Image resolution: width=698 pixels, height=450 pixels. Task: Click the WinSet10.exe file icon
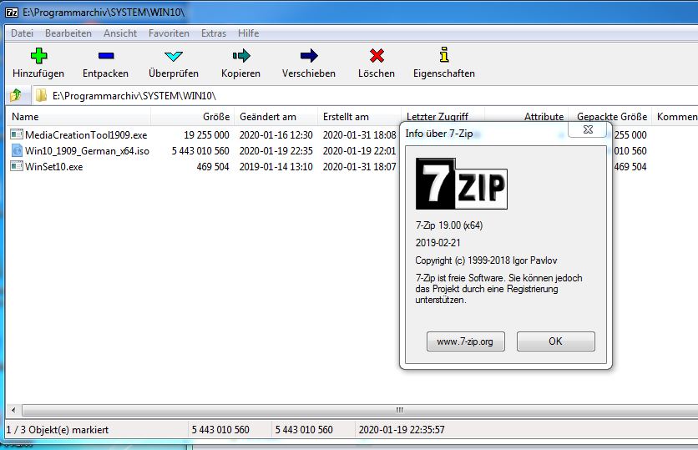tap(17, 166)
